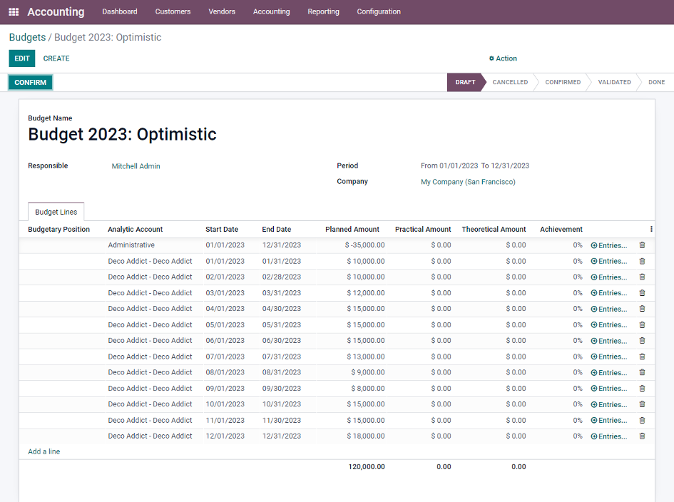
Task: Sort by Achievement column header
Action: pos(561,229)
